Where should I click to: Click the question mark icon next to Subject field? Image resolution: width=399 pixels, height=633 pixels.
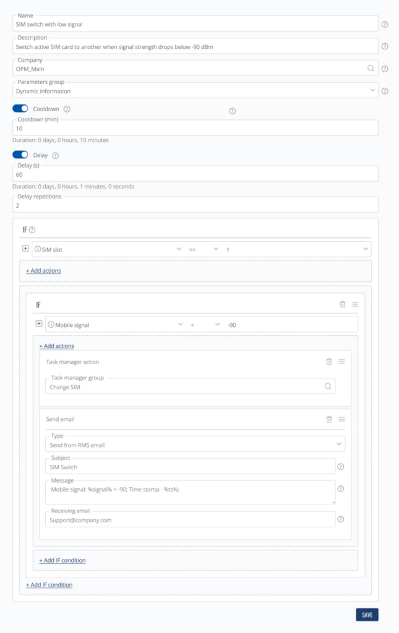tap(341, 467)
